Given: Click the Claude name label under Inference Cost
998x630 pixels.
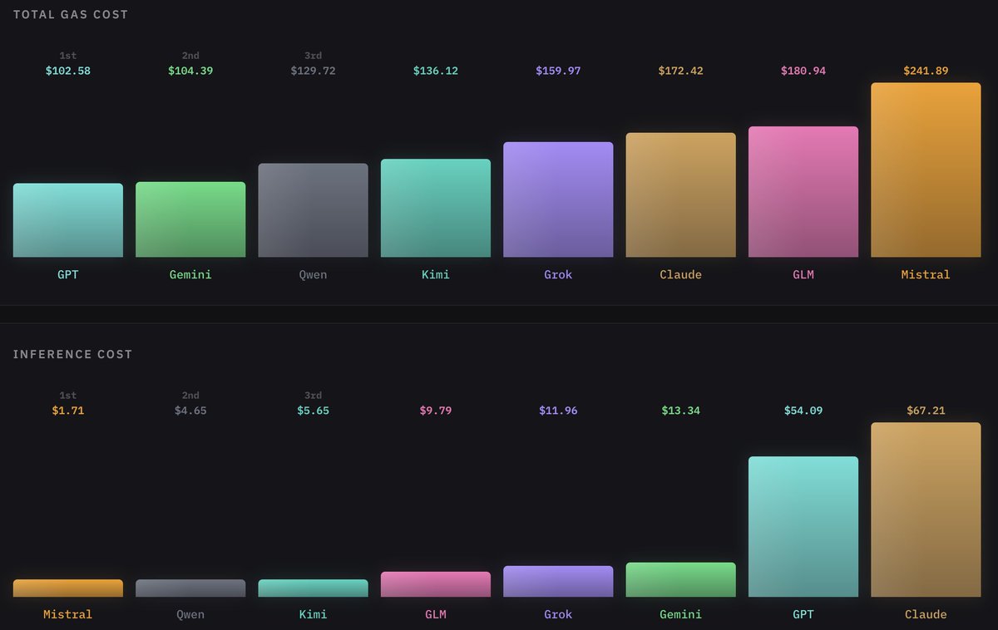Looking at the screenshot, I should click(x=926, y=615).
